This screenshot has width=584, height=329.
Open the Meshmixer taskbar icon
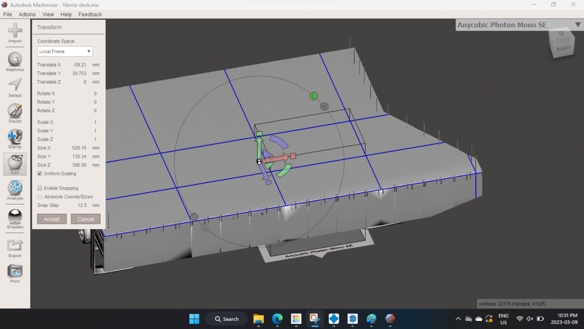390,319
